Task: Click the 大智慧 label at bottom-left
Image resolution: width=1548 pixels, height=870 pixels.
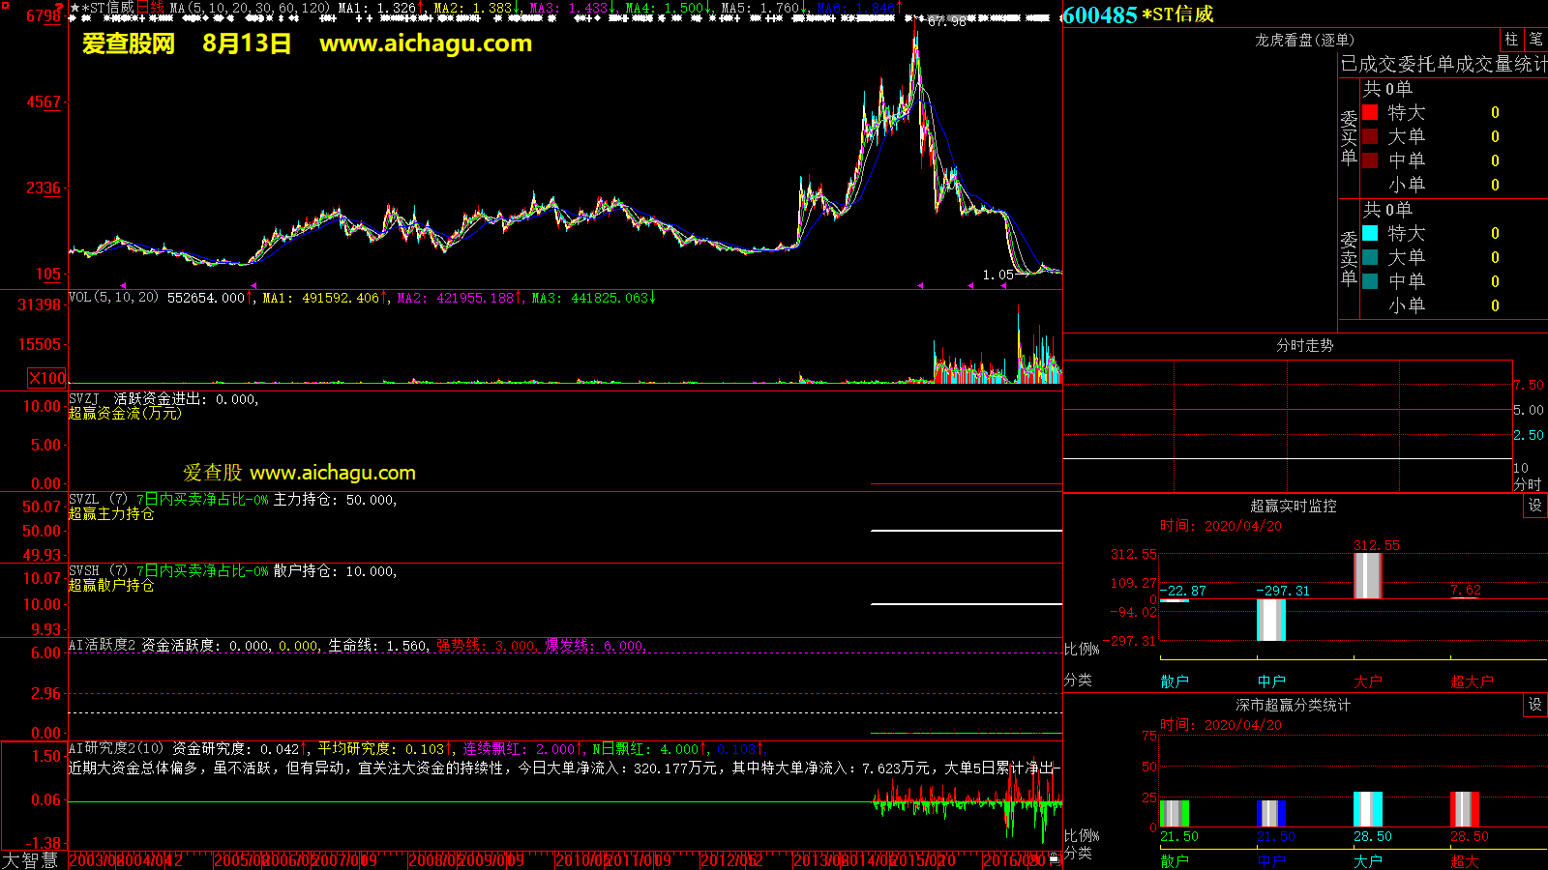Action: tap(30, 860)
